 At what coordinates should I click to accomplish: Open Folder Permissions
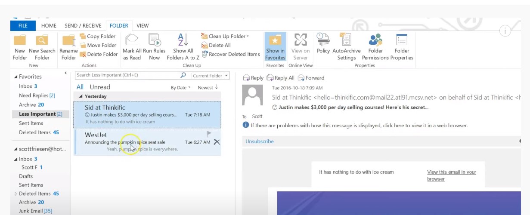[375, 41]
